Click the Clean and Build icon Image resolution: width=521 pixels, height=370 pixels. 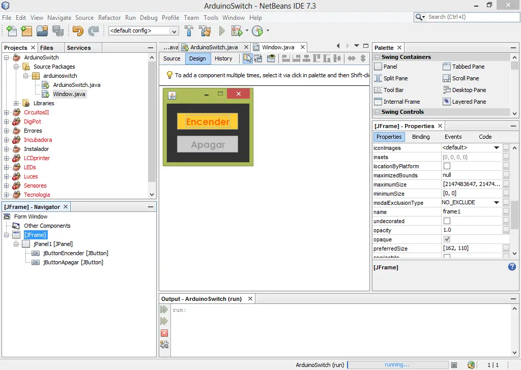tap(205, 31)
